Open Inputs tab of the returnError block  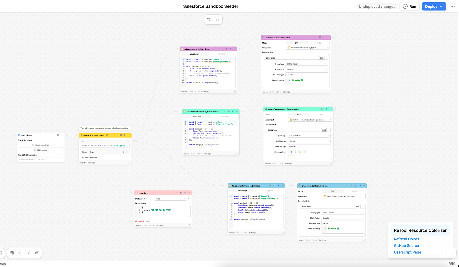point(138,225)
